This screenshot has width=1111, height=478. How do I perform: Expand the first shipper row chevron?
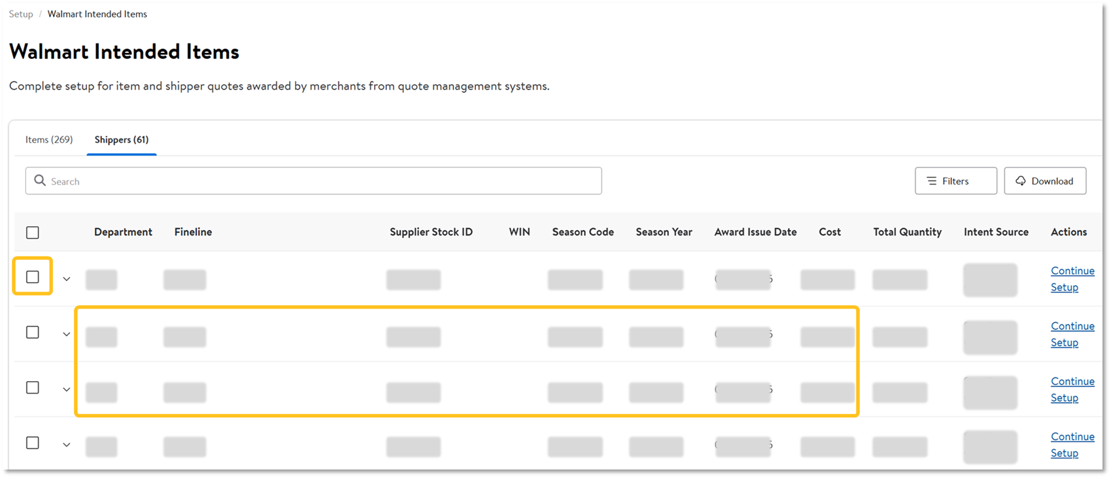click(x=67, y=279)
